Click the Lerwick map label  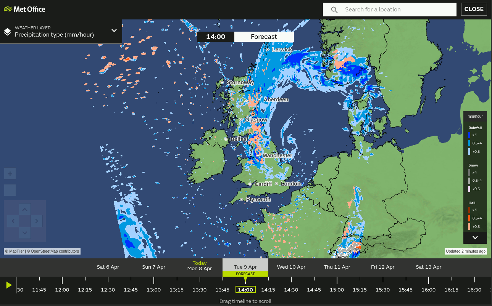pyautogui.click(x=282, y=50)
